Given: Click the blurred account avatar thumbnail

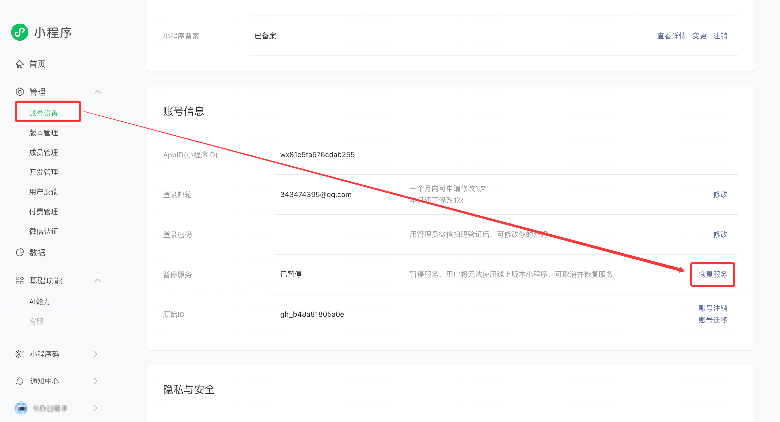Looking at the screenshot, I should [21, 408].
